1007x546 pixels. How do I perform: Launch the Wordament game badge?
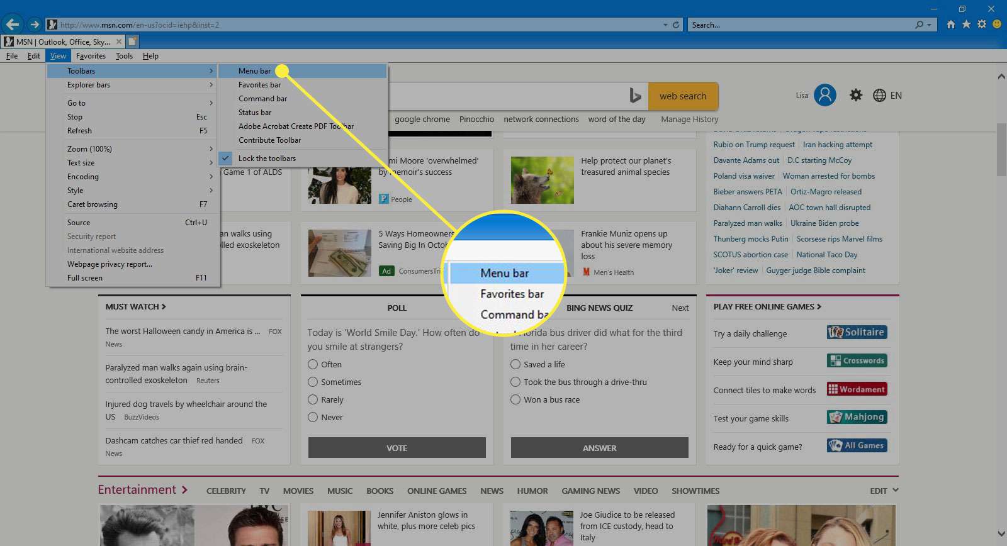pos(857,389)
